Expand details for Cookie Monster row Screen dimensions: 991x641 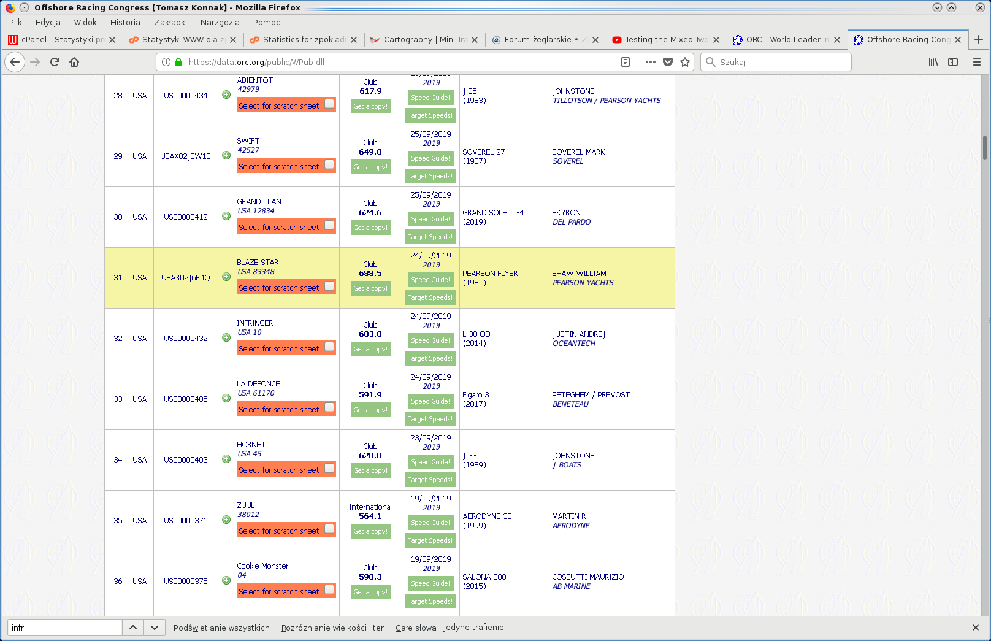pos(226,580)
